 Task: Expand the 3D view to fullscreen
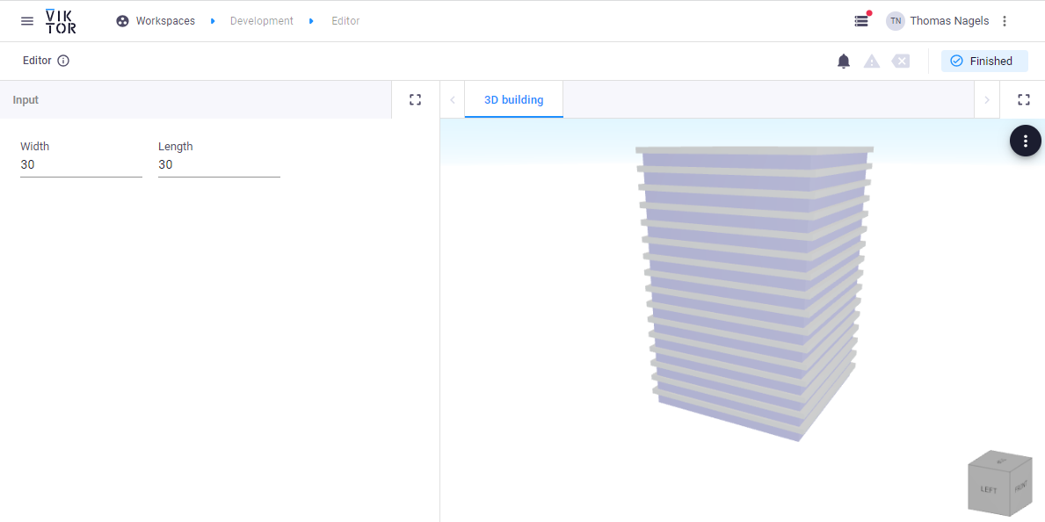click(1023, 100)
